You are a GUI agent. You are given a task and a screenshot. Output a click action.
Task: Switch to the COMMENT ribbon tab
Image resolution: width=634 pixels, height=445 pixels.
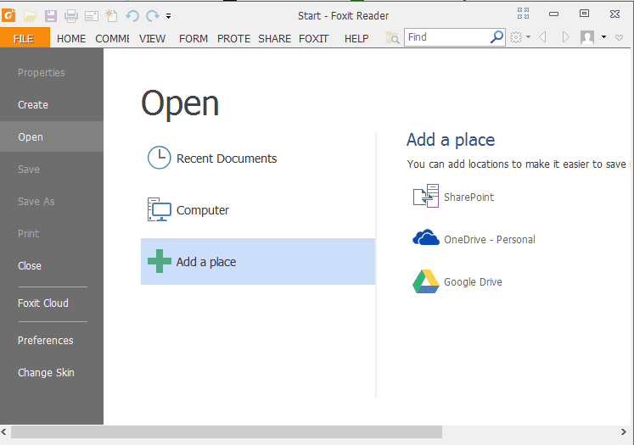click(112, 39)
